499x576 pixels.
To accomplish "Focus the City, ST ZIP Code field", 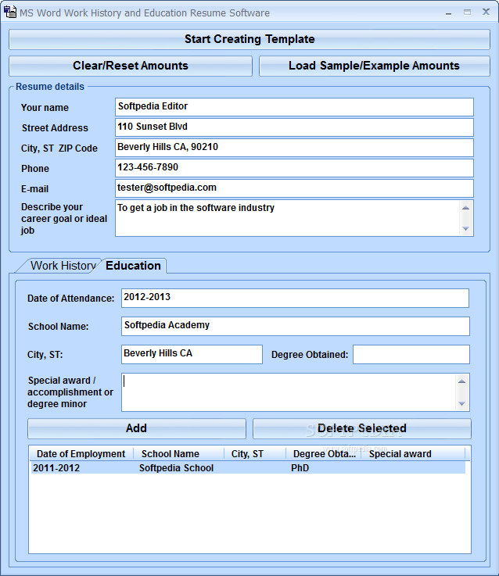I will [294, 147].
